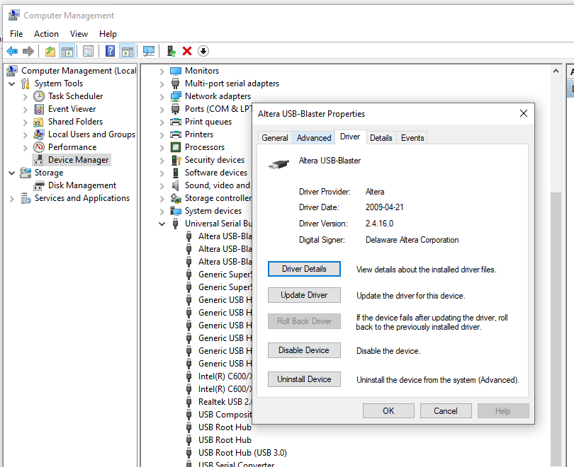This screenshot has height=467, width=574.
Task: Expand the Multi-port serial adapters category
Action: tap(162, 83)
